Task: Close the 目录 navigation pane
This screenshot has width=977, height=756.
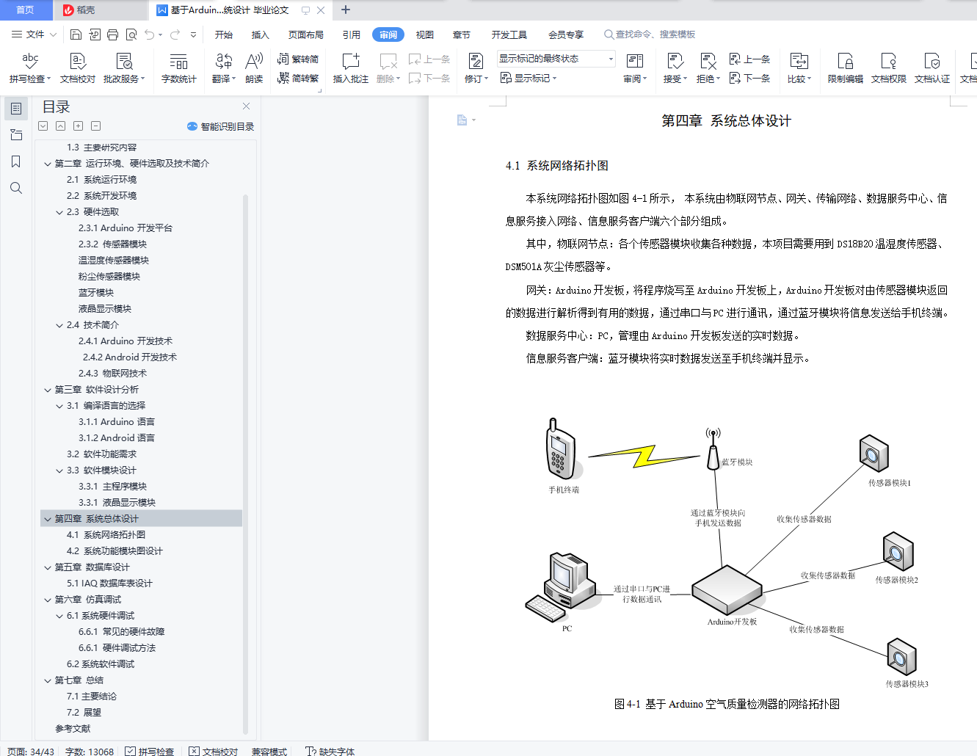Action: coord(247,106)
